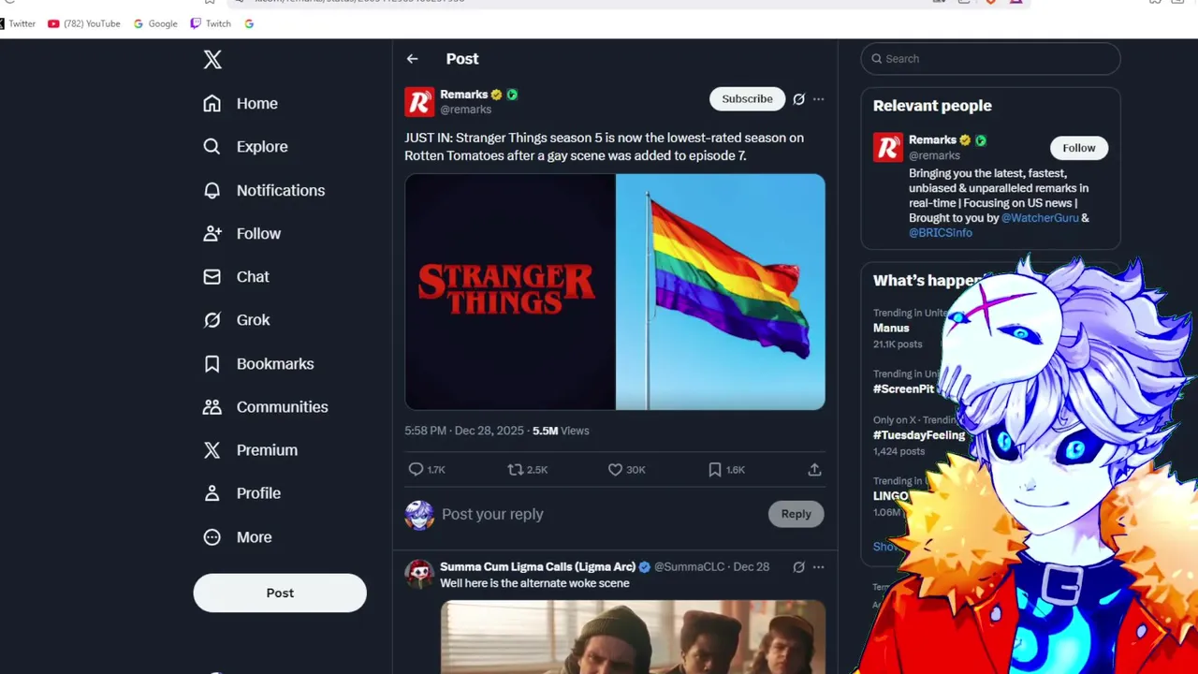The height and width of the screenshot is (674, 1198).
Task: Go back with the arrow icon
Action: (x=413, y=59)
